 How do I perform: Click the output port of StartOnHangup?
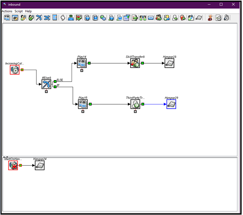21,165
